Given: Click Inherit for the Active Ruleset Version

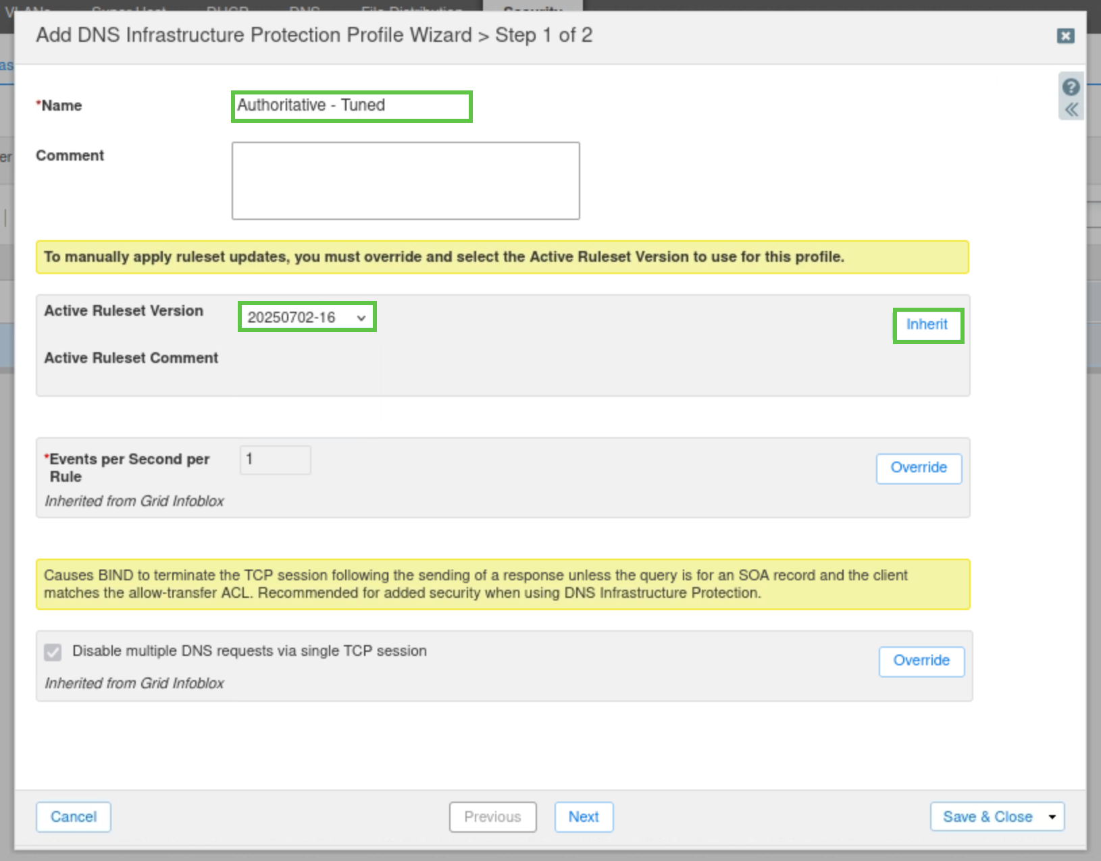Looking at the screenshot, I should point(927,325).
